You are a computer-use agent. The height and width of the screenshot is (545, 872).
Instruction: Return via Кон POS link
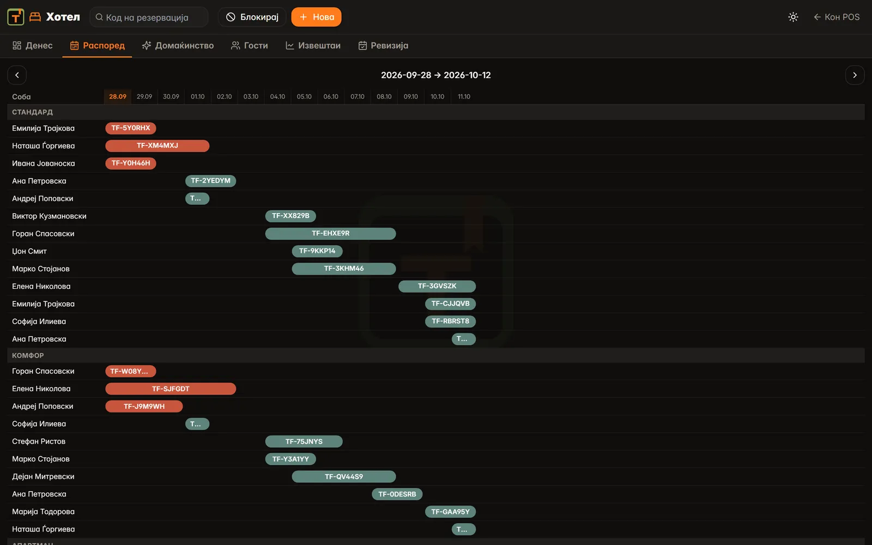pos(837,17)
